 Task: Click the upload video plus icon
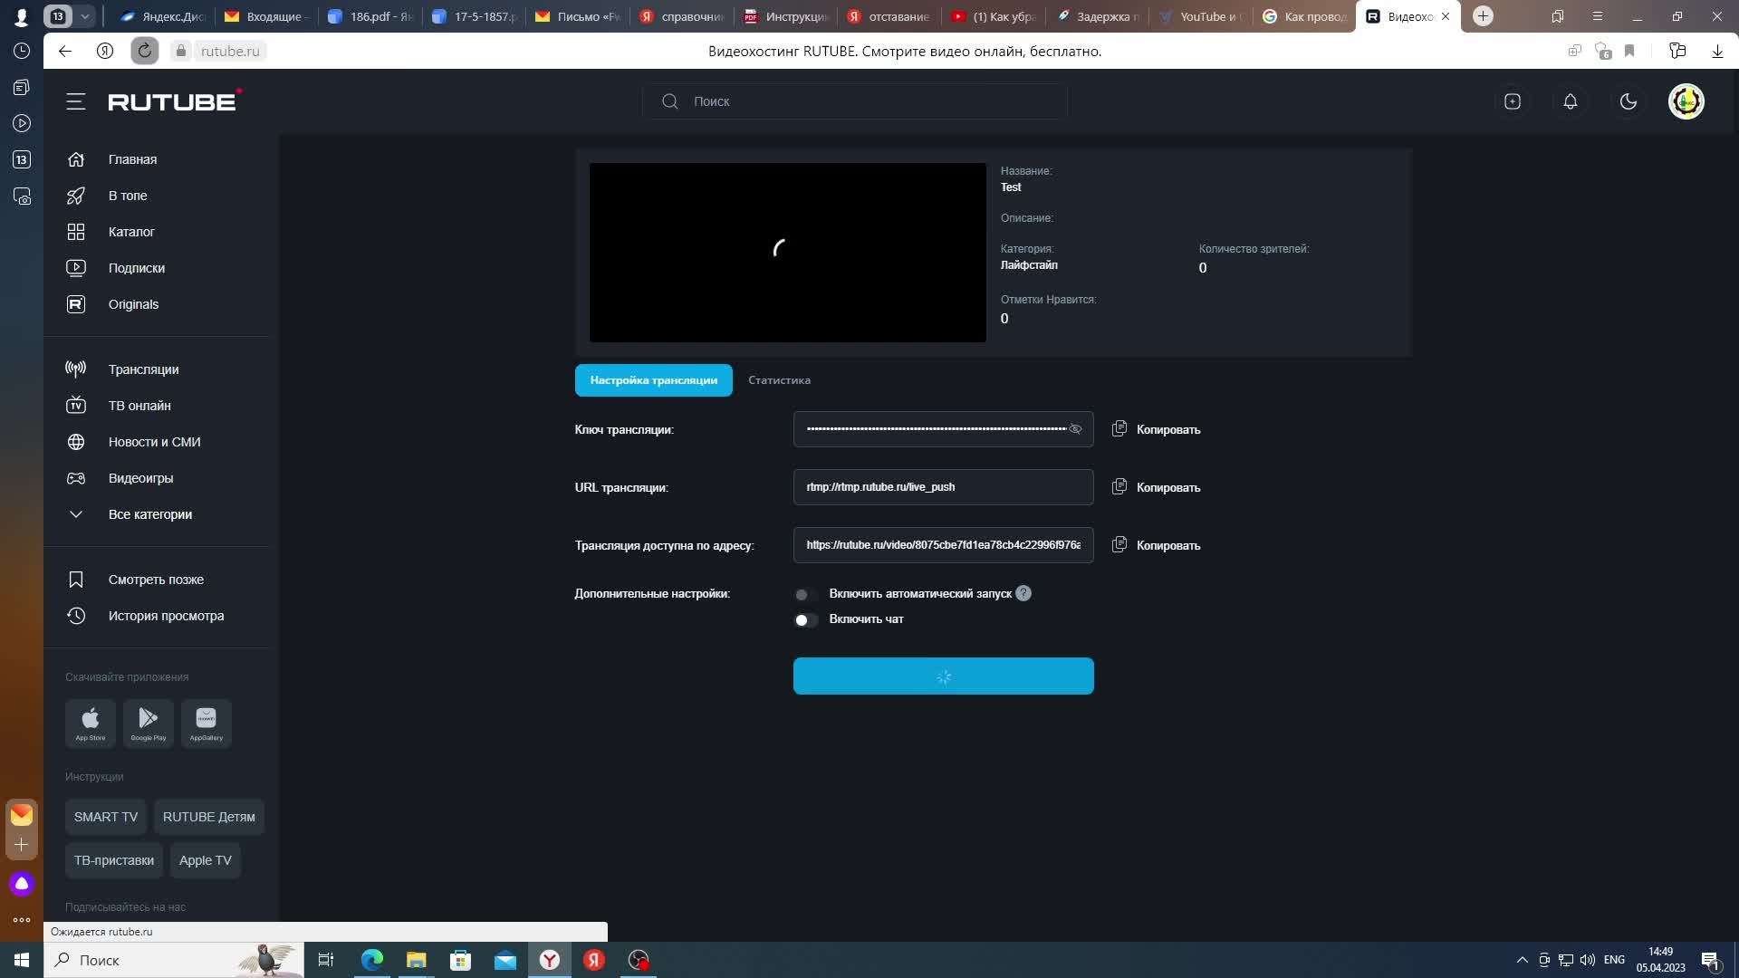(1513, 101)
